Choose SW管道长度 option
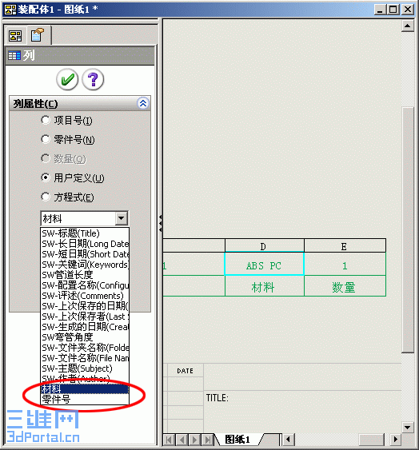 (x=85, y=275)
